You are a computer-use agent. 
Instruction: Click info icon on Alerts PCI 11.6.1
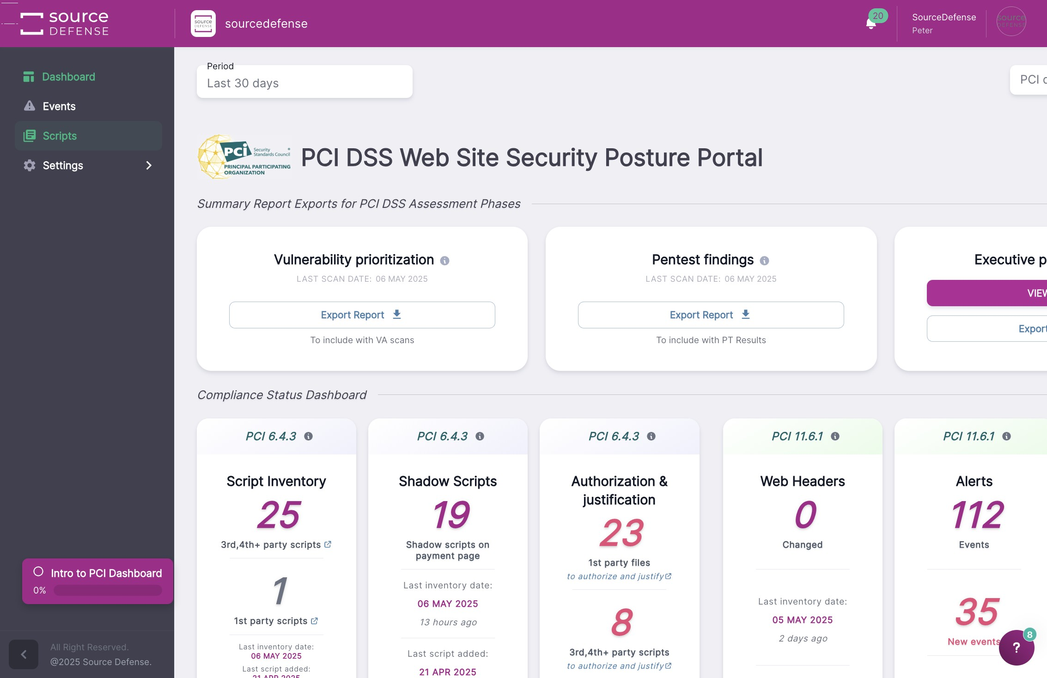(x=1006, y=436)
